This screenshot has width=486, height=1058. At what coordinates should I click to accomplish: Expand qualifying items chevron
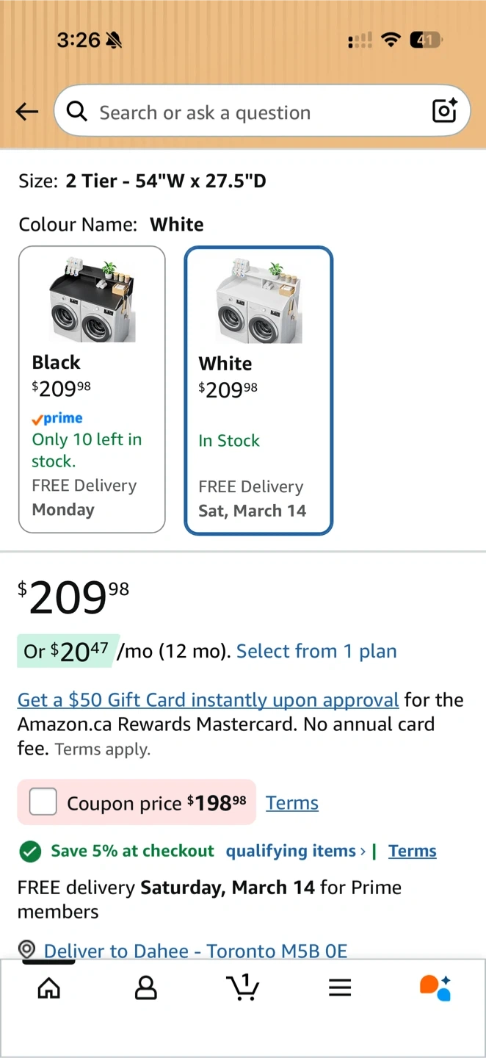(363, 852)
